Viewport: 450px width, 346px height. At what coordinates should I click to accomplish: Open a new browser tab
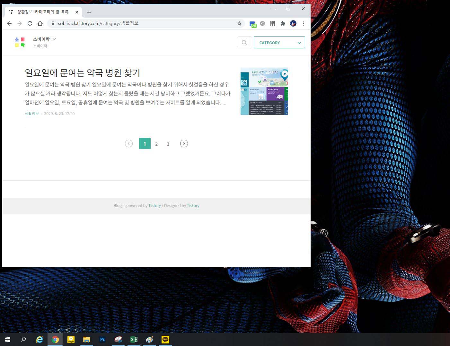(89, 12)
